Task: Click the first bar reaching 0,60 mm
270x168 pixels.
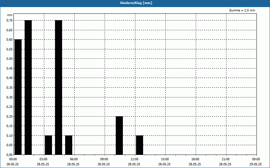Action: point(18,97)
